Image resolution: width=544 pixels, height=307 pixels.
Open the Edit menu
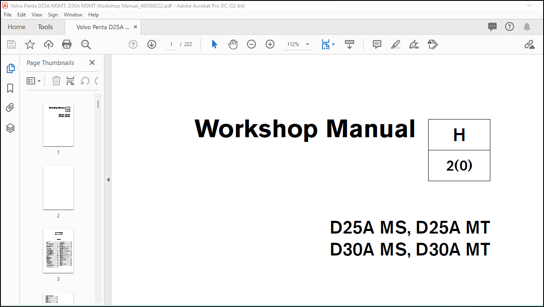click(22, 14)
